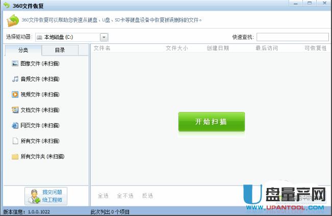Image resolution: width=332 pixels, height=216 pixels.
Task: Click the 反选 invert selection link
Action: [x=147, y=196]
